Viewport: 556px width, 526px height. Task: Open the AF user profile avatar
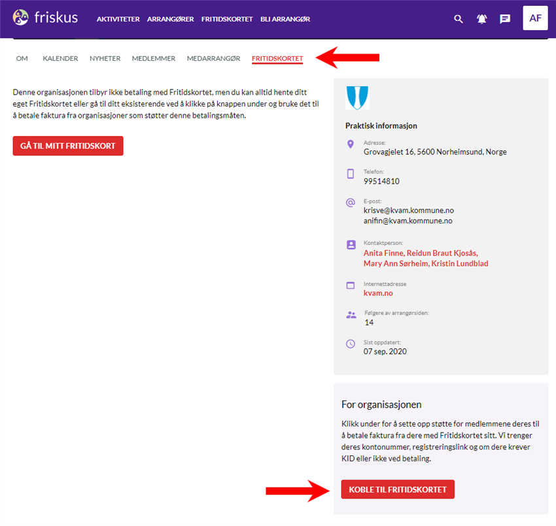[x=535, y=18]
